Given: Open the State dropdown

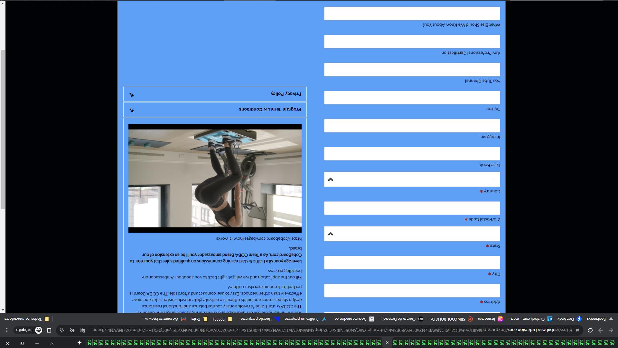Looking at the screenshot, I should (x=412, y=234).
